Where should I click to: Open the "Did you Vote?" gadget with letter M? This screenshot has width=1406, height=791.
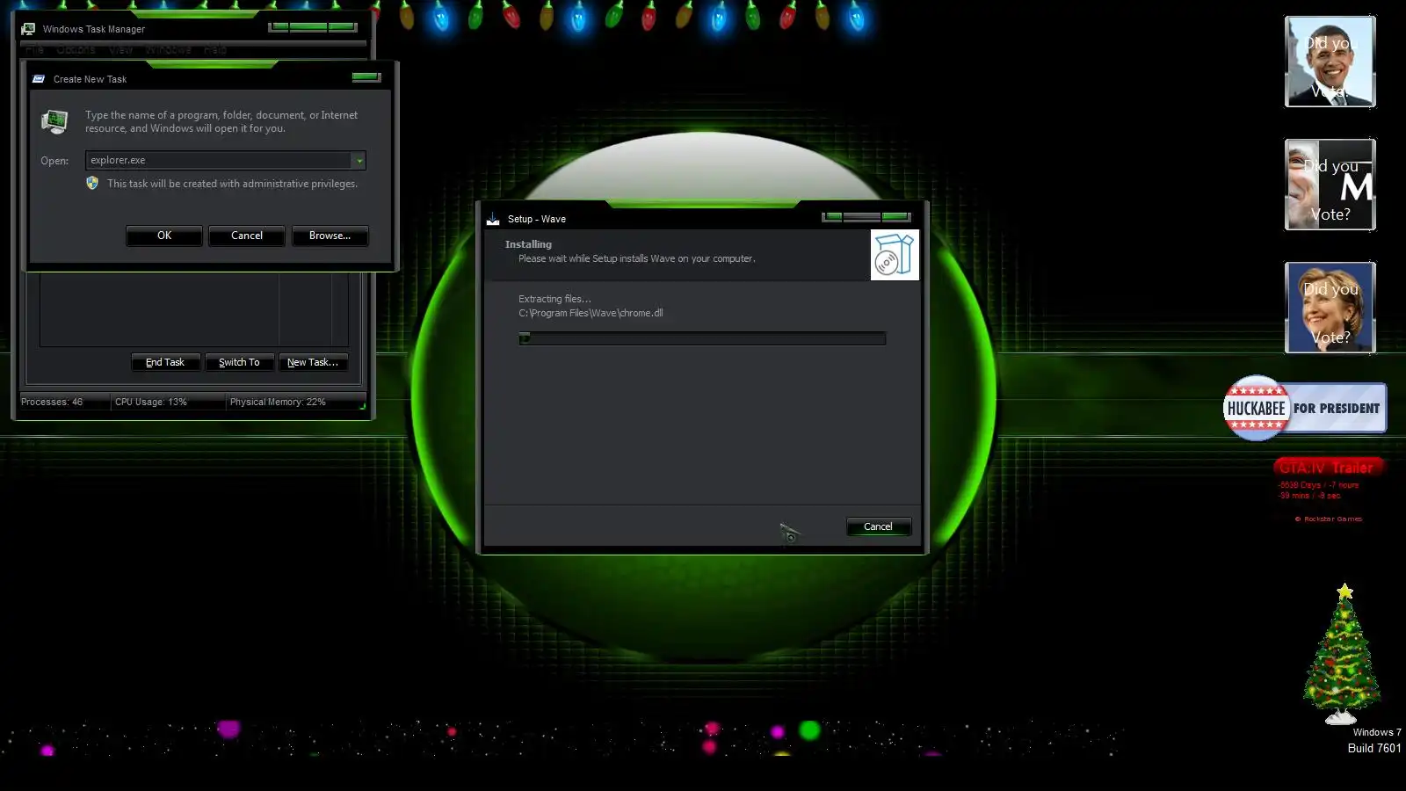[1330, 185]
